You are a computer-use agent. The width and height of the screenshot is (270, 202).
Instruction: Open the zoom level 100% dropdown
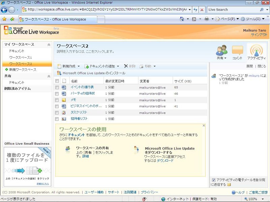[x=263, y=199]
